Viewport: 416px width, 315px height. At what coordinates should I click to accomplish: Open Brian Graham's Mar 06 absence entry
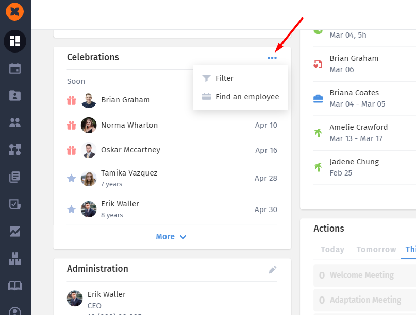pos(364,64)
